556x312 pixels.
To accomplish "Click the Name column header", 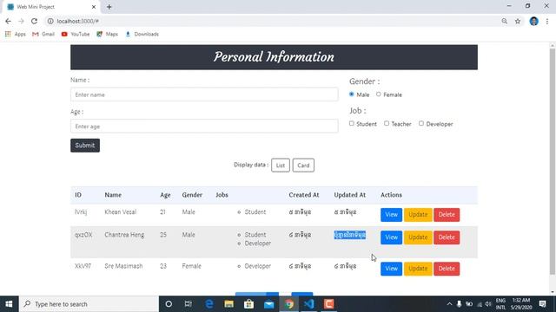I will pyautogui.click(x=113, y=195).
